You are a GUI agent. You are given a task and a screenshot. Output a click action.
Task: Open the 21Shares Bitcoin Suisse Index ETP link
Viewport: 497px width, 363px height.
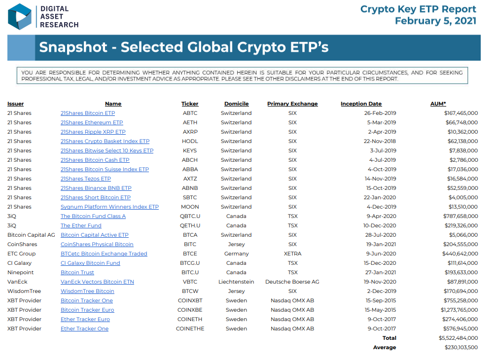[105, 169]
